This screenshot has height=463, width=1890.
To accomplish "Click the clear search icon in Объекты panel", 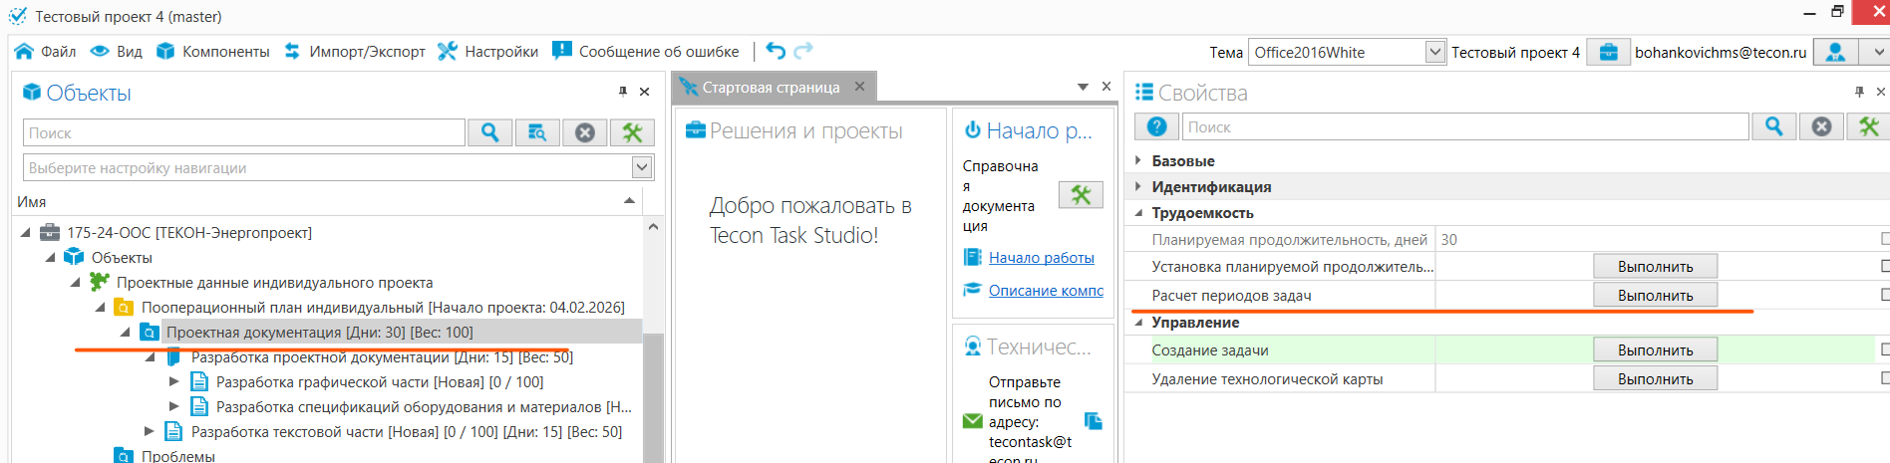I will 585,132.
